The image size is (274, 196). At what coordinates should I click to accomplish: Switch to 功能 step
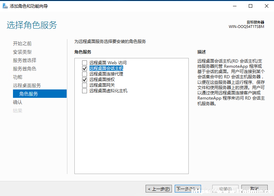tap(18, 77)
